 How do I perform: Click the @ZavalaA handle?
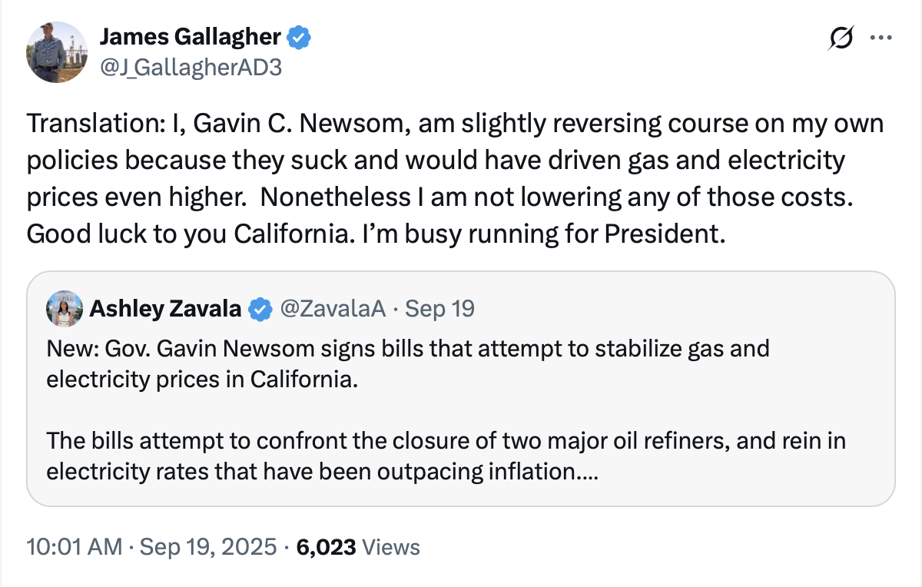pyautogui.click(x=332, y=309)
